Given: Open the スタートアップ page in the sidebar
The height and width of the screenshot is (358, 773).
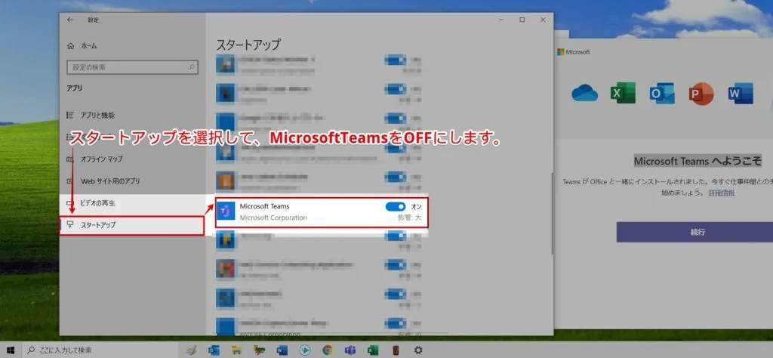Looking at the screenshot, I should point(131,225).
